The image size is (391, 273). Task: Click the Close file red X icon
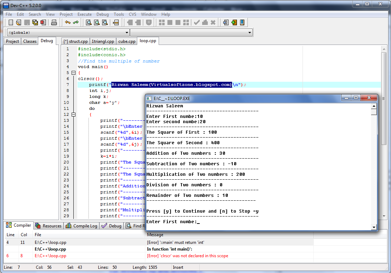[43, 23]
